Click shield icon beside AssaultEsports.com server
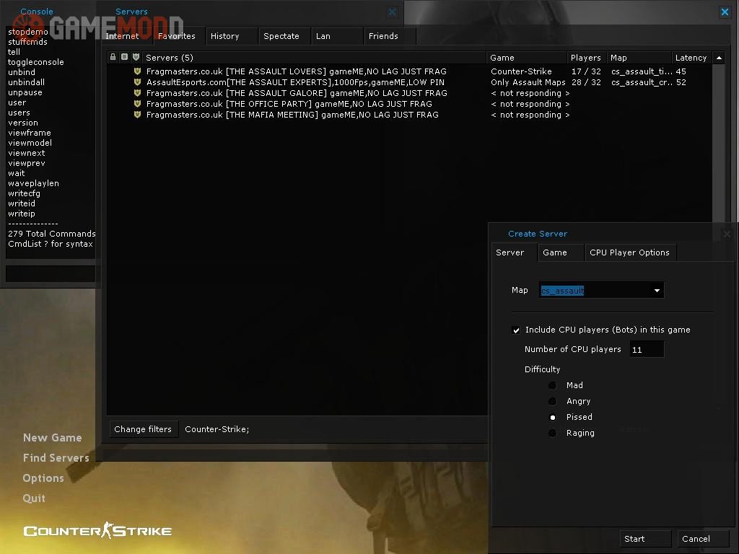This screenshot has height=554, width=739. pos(137,82)
